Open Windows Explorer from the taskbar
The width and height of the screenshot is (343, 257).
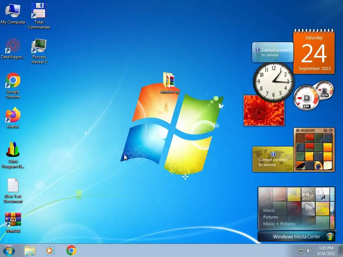coord(30,251)
